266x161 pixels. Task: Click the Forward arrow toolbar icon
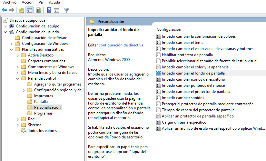[11, 10]
